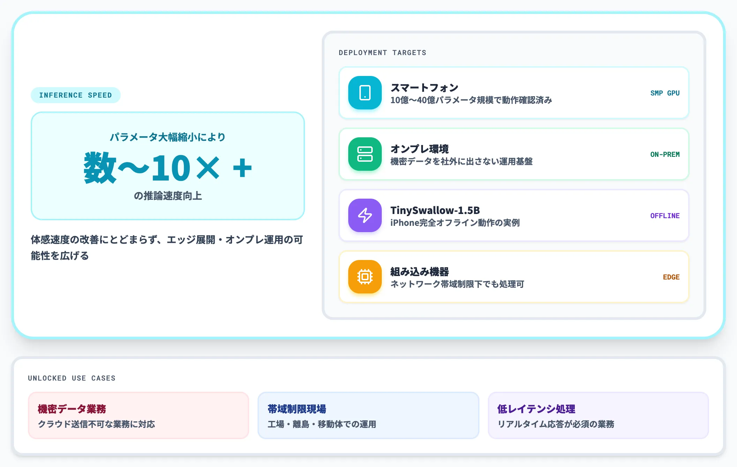Click the 10億〜40億パラメータ規模で動作確認済み description
Image resolution: width=737 pixels, height=467 pixels.
pyautogui.click(x=471, y=100)
